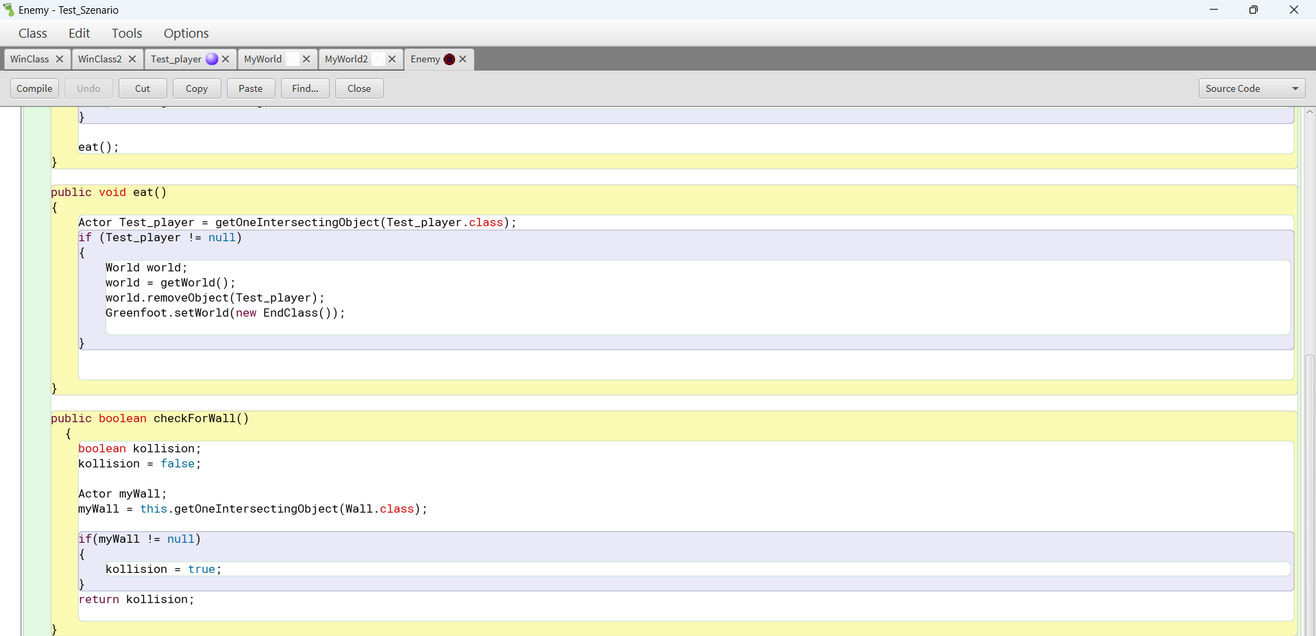This screenshot has width=1316, height=636.
Task: Open the Edit menu
Action: pyautogui.click(x=79, y=33)
